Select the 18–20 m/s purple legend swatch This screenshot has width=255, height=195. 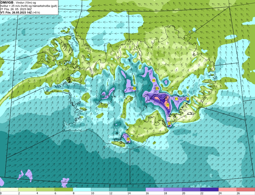click(x=173, y=189)
